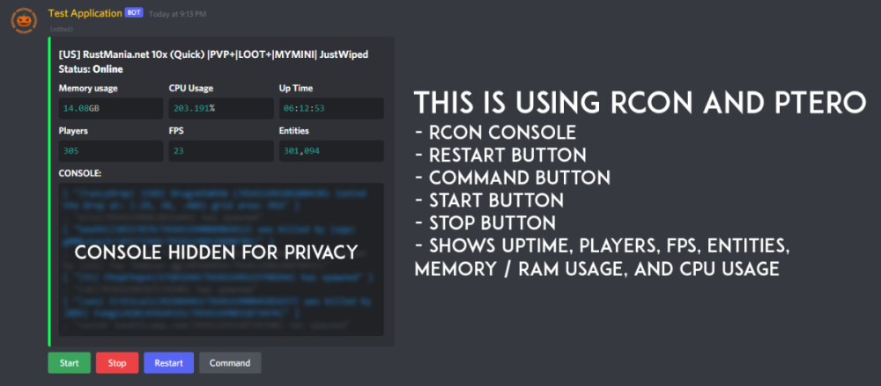Click the Today at 9:13 PM timestamp
The image size is (881, 386).
[x=177, y=13]
